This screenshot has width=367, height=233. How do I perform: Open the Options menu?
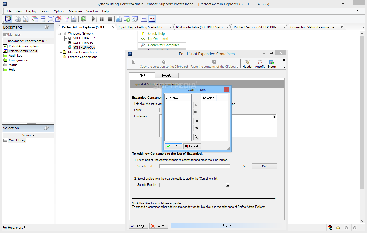59,11
